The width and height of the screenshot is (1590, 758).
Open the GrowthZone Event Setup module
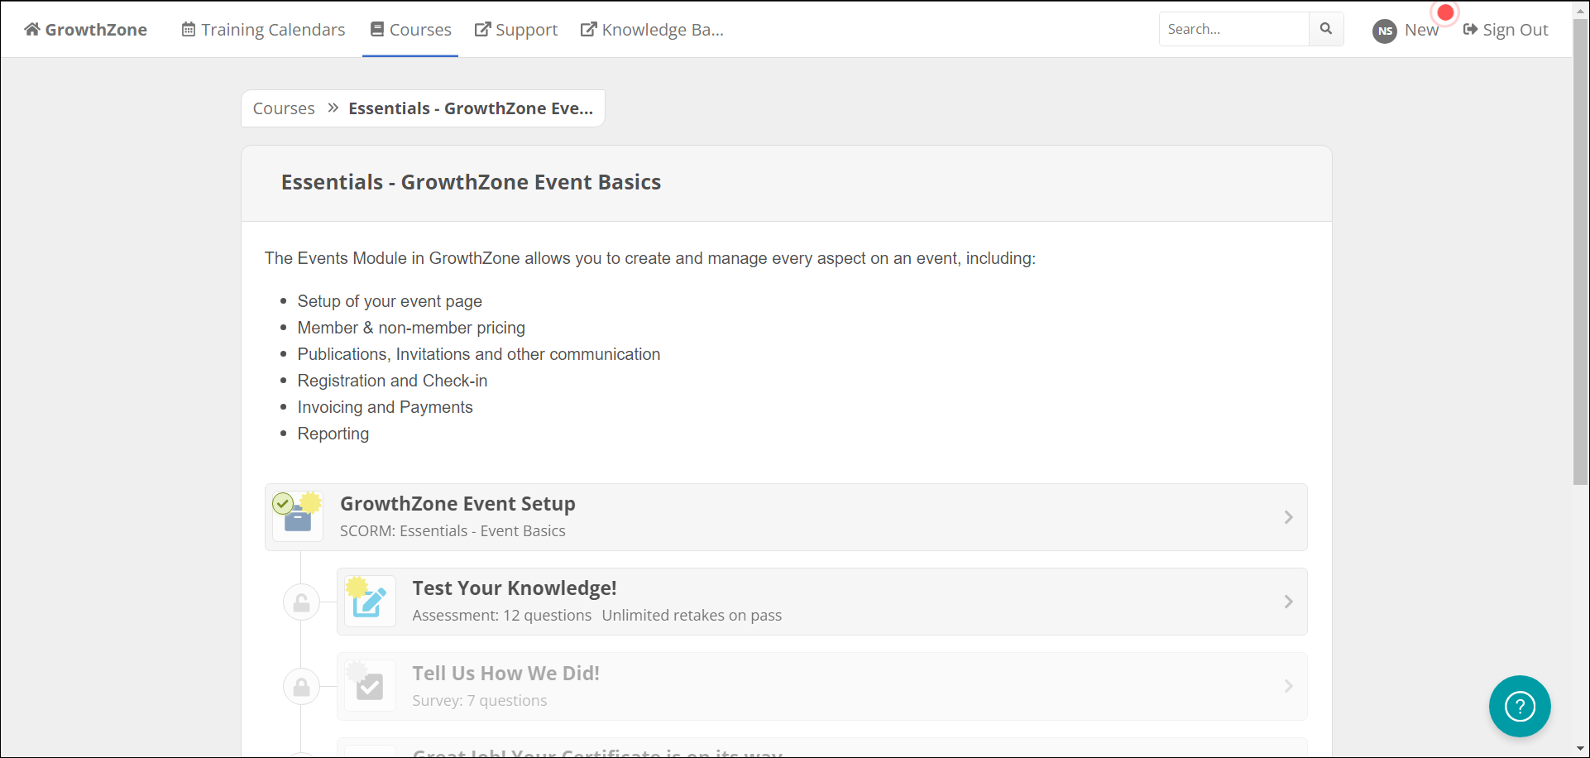[x=786, y=517]
